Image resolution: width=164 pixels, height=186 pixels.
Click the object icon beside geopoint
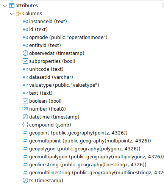(x=25, y=133)
